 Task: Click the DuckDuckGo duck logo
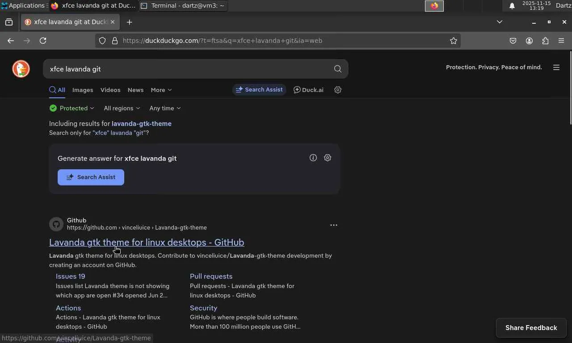pos(21,69)
